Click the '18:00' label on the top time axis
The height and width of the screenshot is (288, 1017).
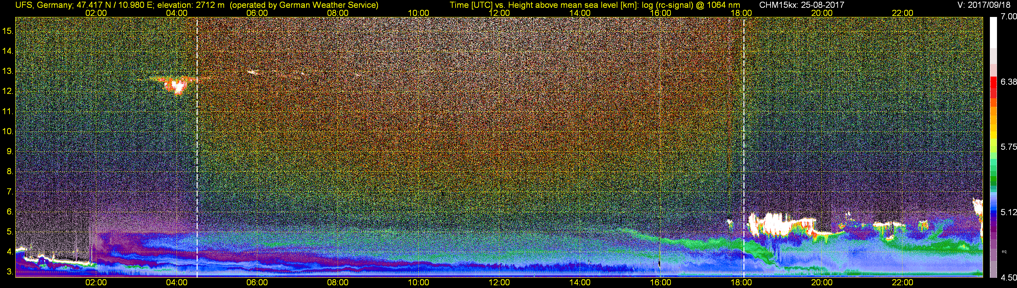click(x=741, y=13)
